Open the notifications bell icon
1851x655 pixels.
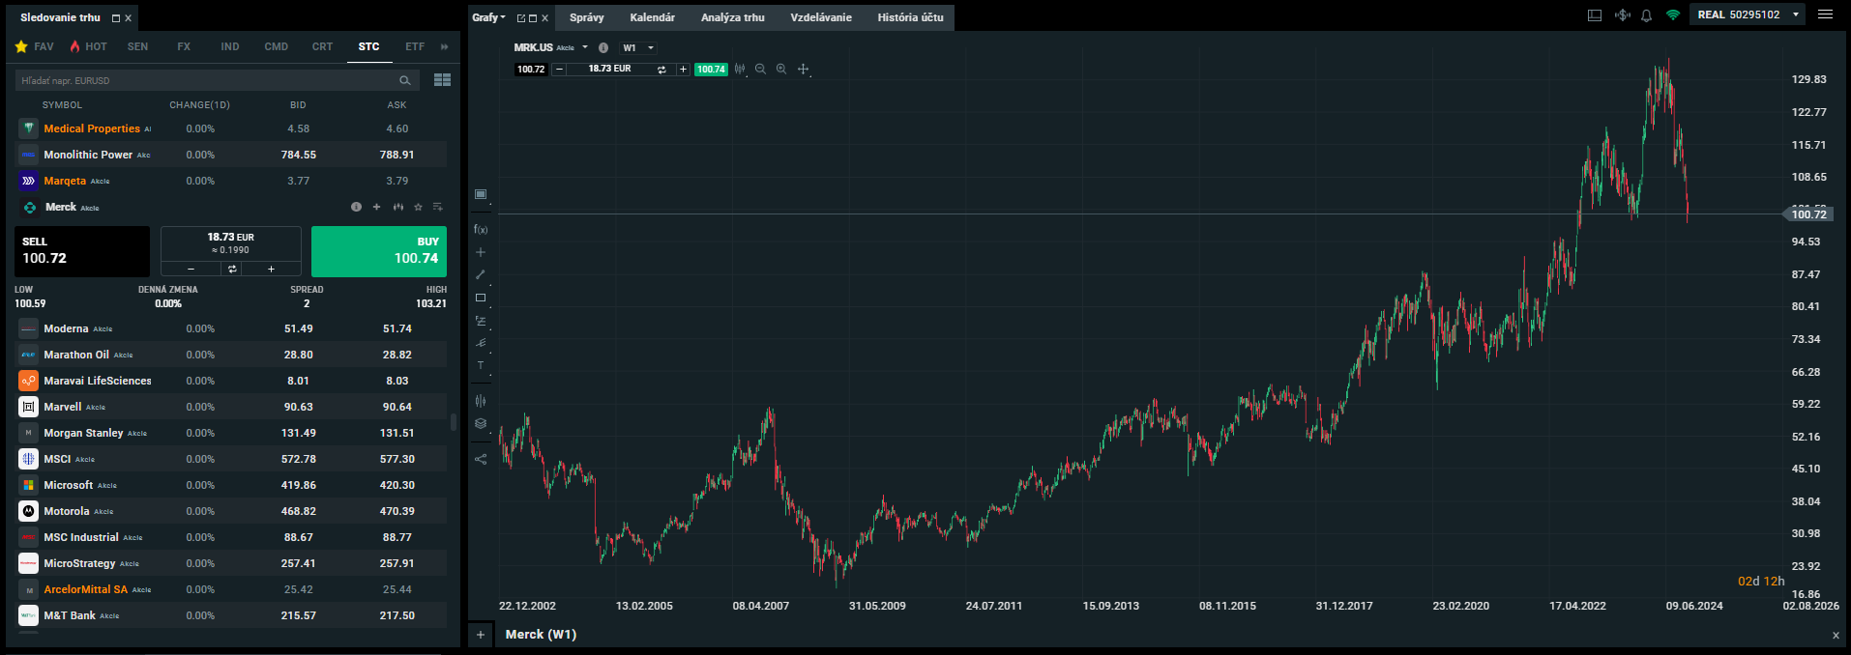[x=1646, y=15]
